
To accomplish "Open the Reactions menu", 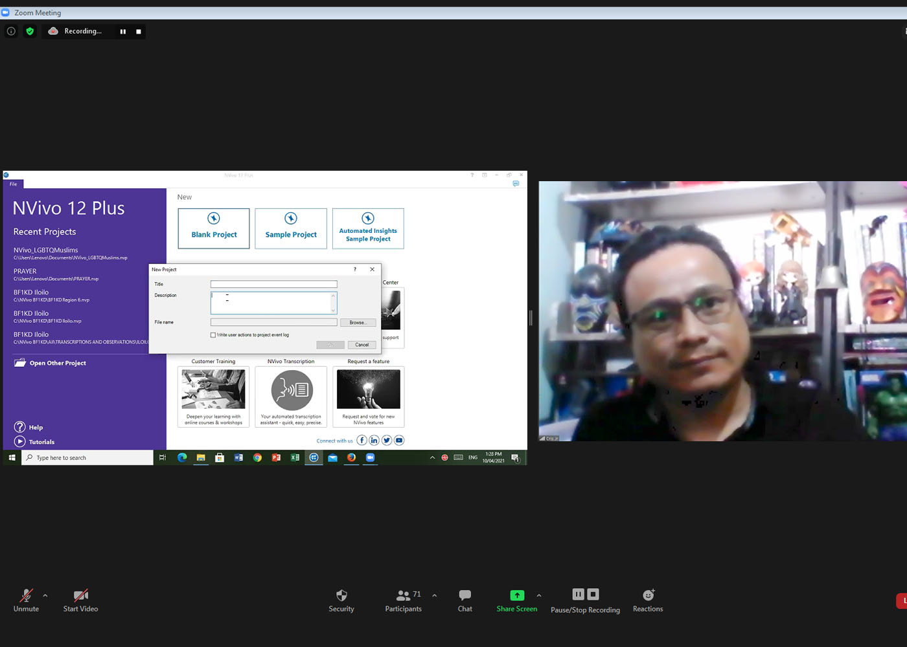I will tap(648, 600).
